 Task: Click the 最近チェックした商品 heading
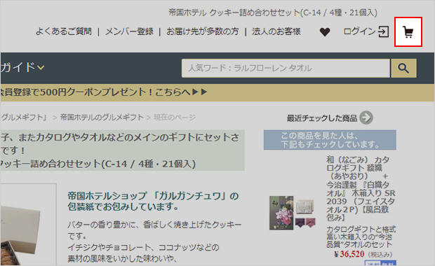[x=322, y=118]
